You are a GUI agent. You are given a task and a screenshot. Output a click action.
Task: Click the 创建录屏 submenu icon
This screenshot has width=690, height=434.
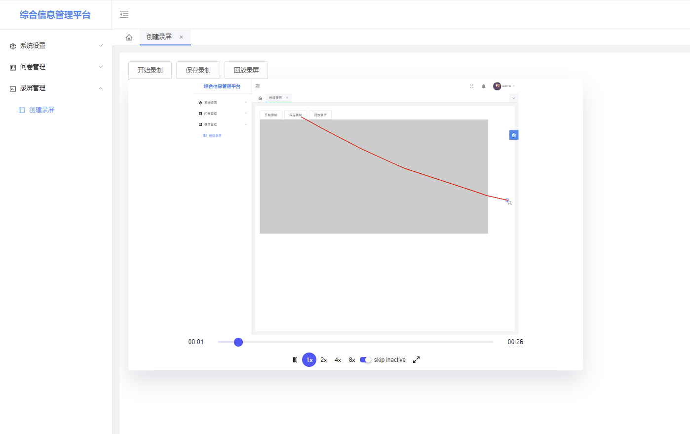[21, 110]
